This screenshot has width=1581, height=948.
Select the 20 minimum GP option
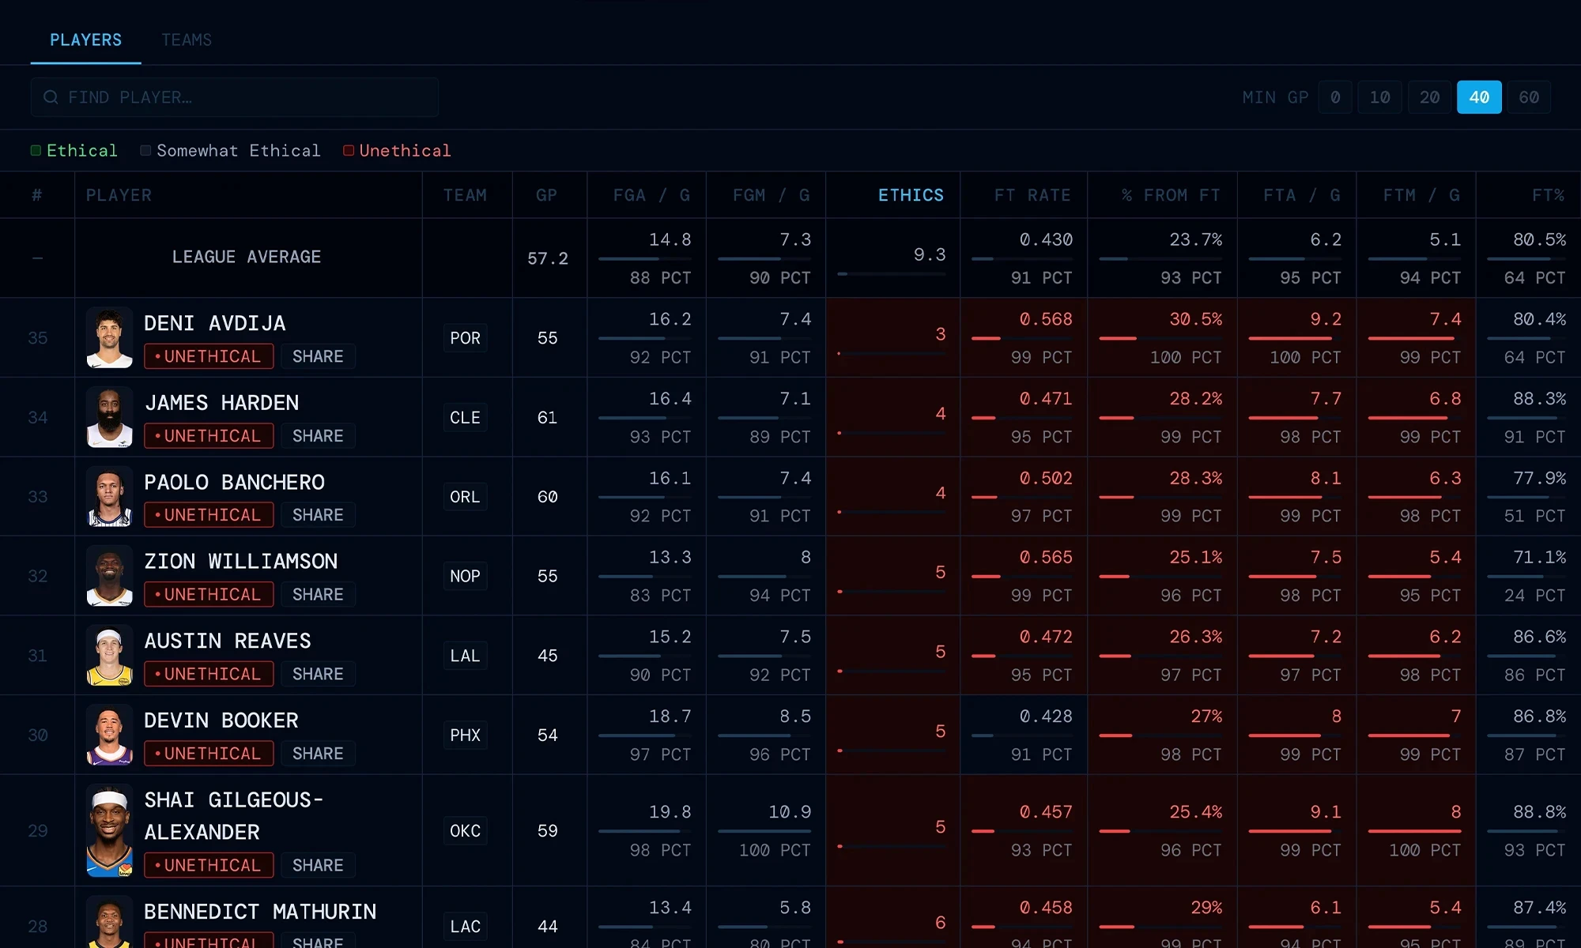pyautogui.click(x=1428, y=97)
